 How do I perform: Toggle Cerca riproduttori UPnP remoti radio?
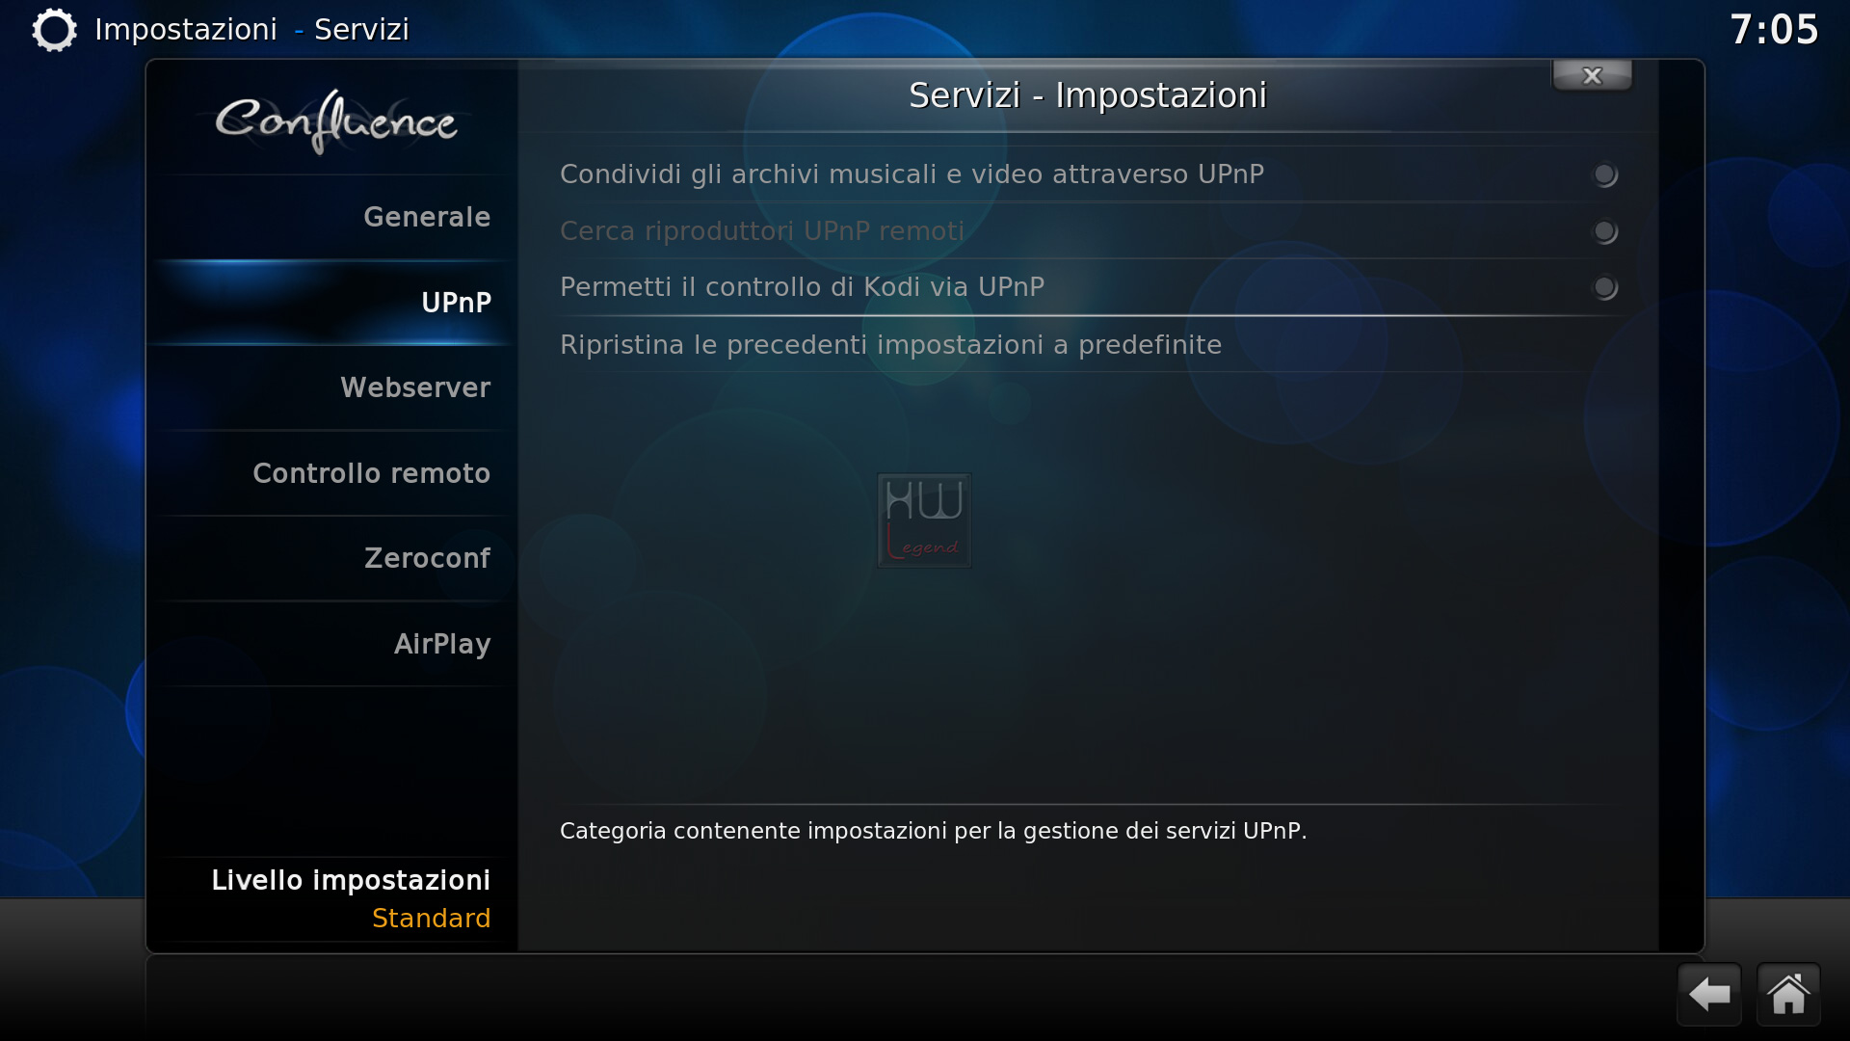[1604, 231]
